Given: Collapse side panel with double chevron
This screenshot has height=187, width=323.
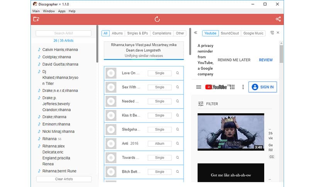Looking at the screenshot, I should pyautogui.click(x=195, y=33).
